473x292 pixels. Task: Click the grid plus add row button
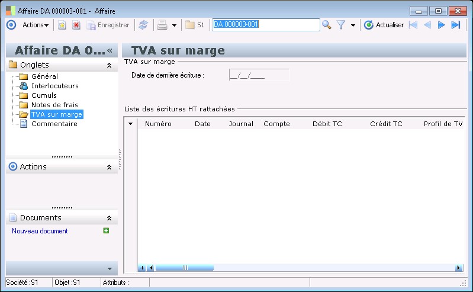[141, 268]
